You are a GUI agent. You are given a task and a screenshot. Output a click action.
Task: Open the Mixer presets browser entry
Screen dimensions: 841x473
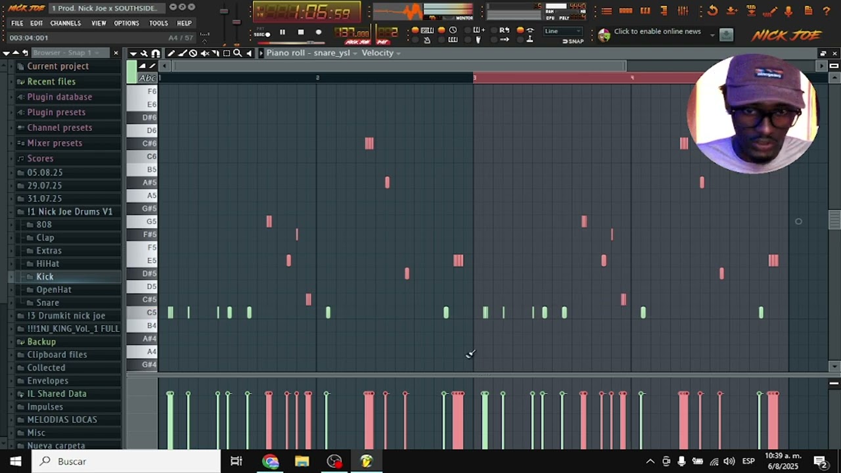(55, 143)
